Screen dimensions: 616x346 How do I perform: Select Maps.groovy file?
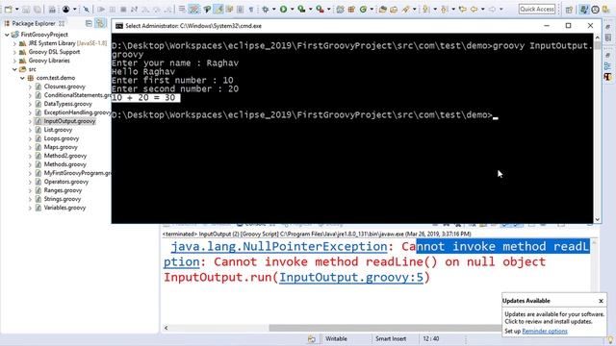point(61,147)
